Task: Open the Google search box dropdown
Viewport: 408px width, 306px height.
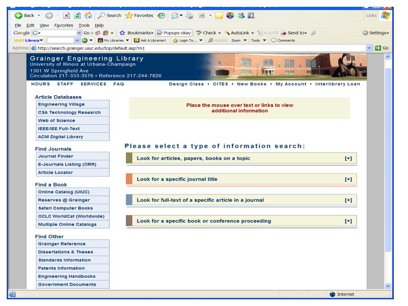Action: pos(79,33)
